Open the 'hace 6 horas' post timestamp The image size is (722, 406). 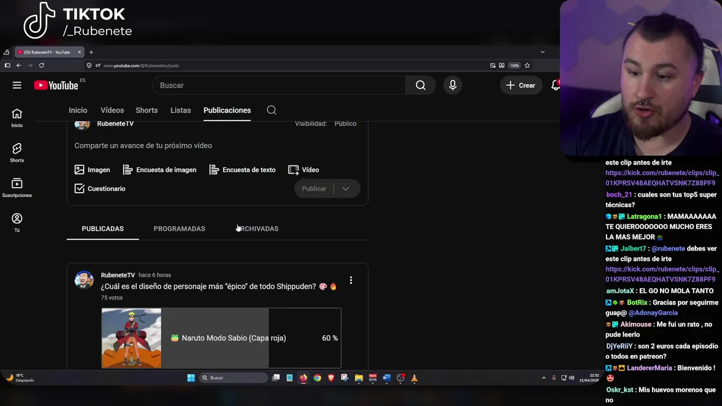(155, 275)
